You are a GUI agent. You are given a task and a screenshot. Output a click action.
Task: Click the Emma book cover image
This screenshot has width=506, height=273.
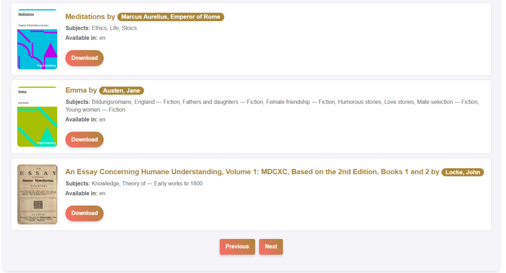point(37,117)
